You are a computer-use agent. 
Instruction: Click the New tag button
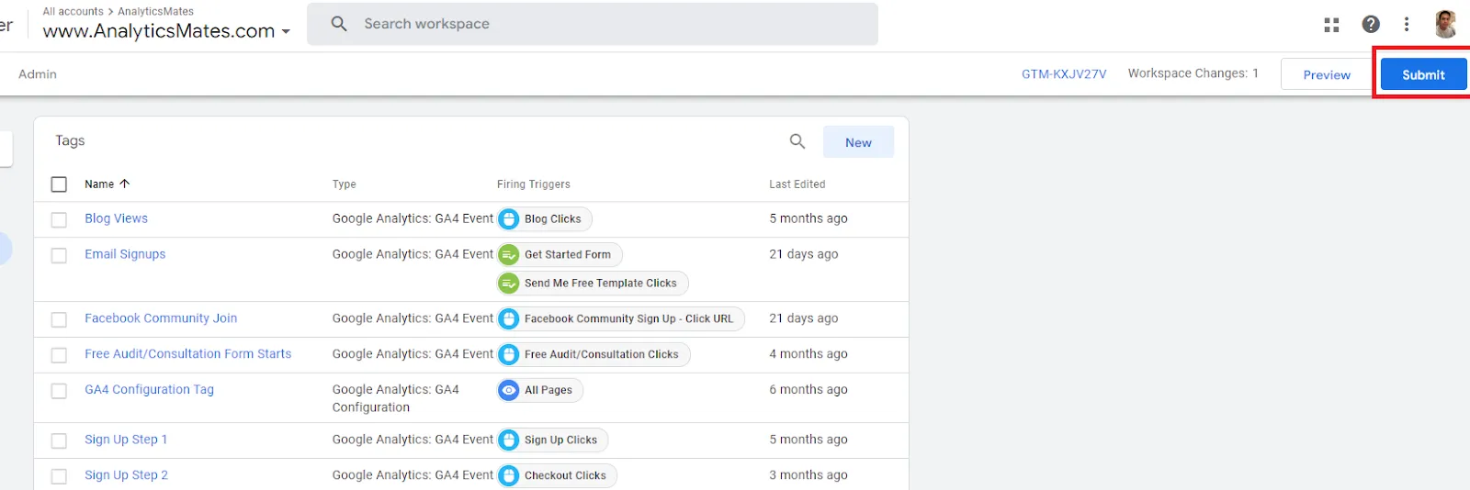point(858,142)
